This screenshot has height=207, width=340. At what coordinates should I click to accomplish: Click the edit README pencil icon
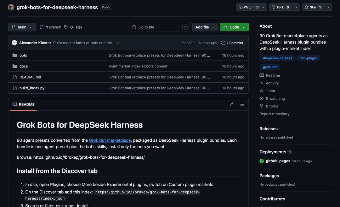(232, 105)
